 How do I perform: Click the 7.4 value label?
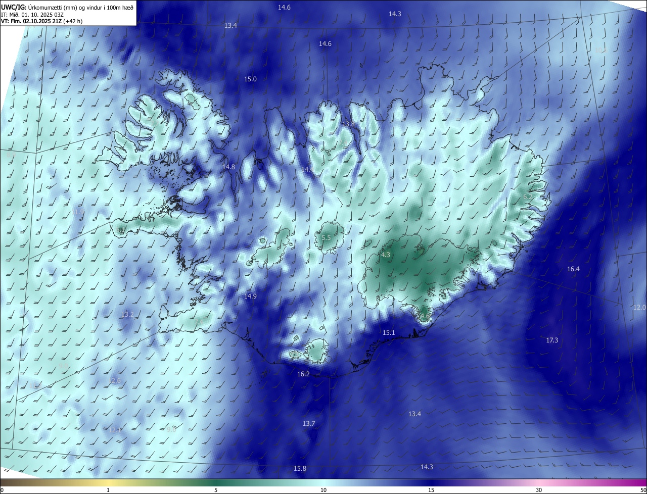198,322
